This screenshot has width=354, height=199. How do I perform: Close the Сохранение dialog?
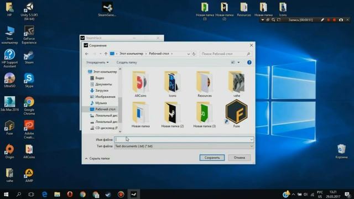pyautogui.click(x=251, y=45)
